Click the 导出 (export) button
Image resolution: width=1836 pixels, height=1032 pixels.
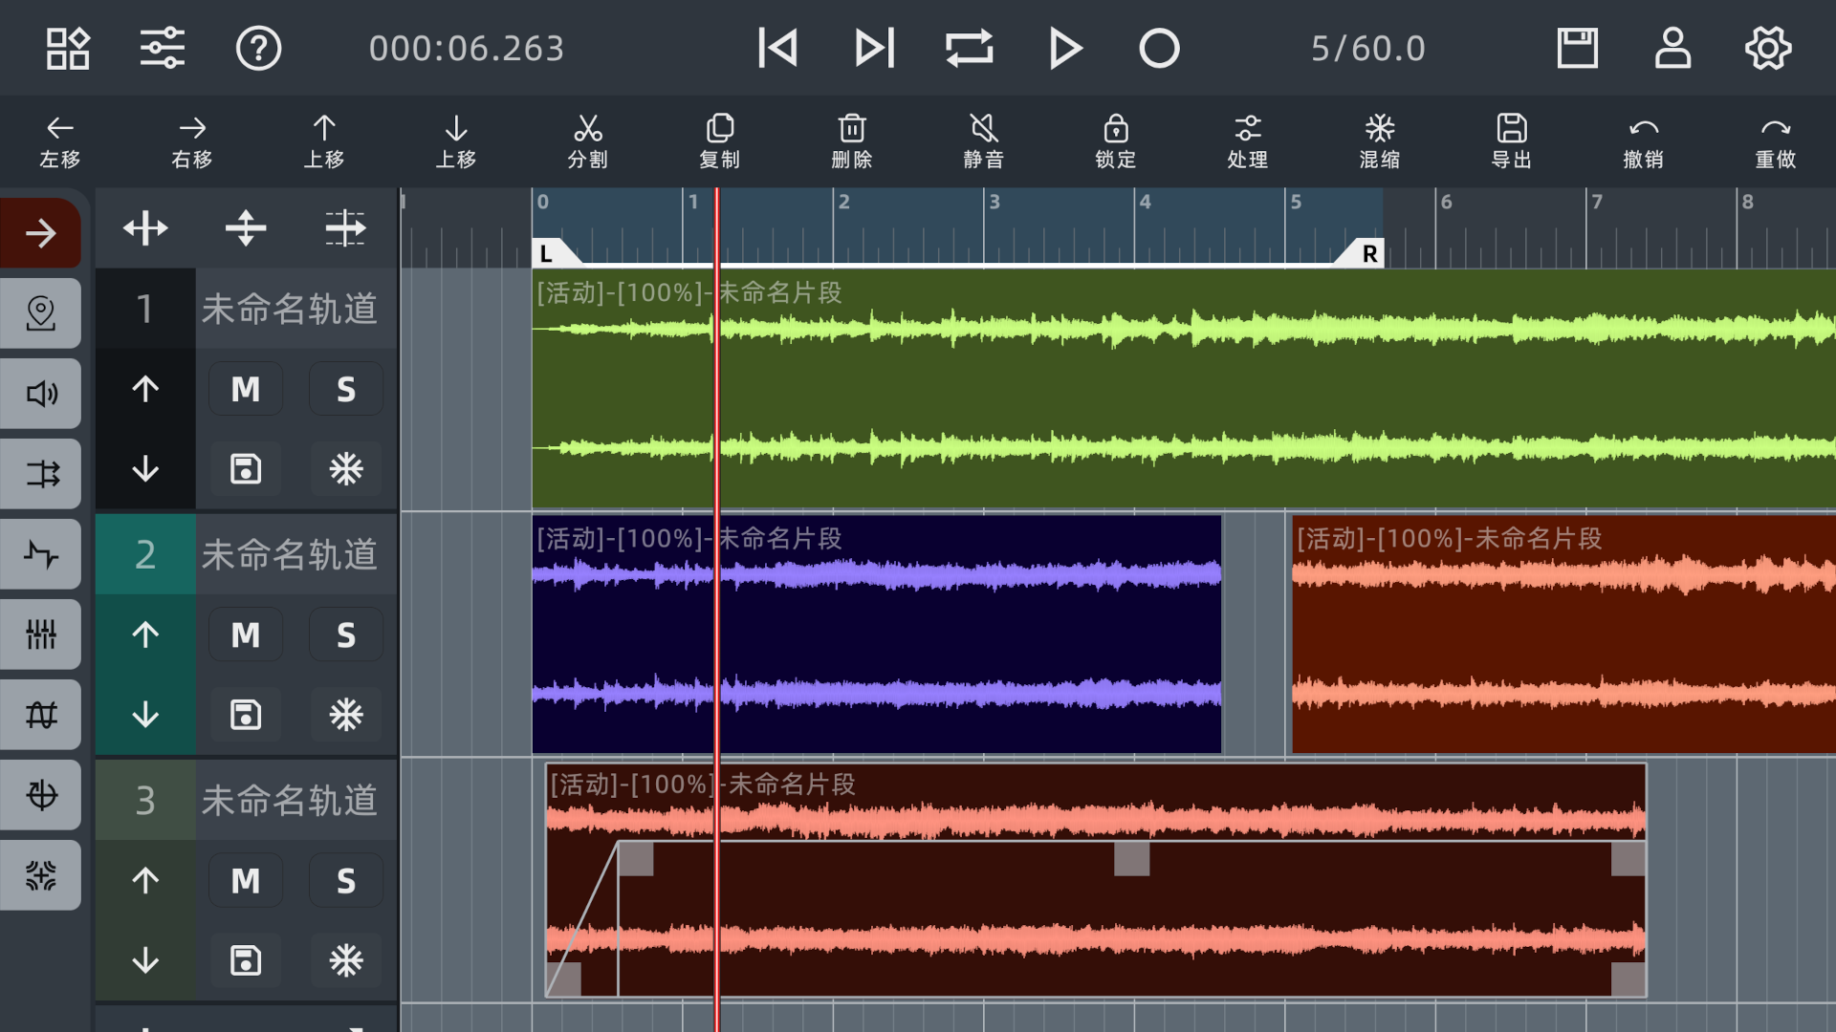1511,140
